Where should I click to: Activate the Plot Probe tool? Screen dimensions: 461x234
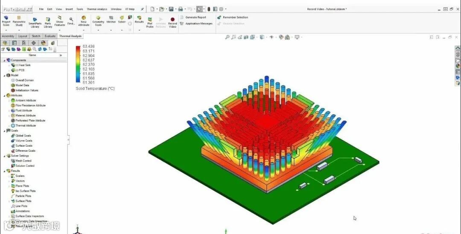pyautogui.click(x=150, y=23)
